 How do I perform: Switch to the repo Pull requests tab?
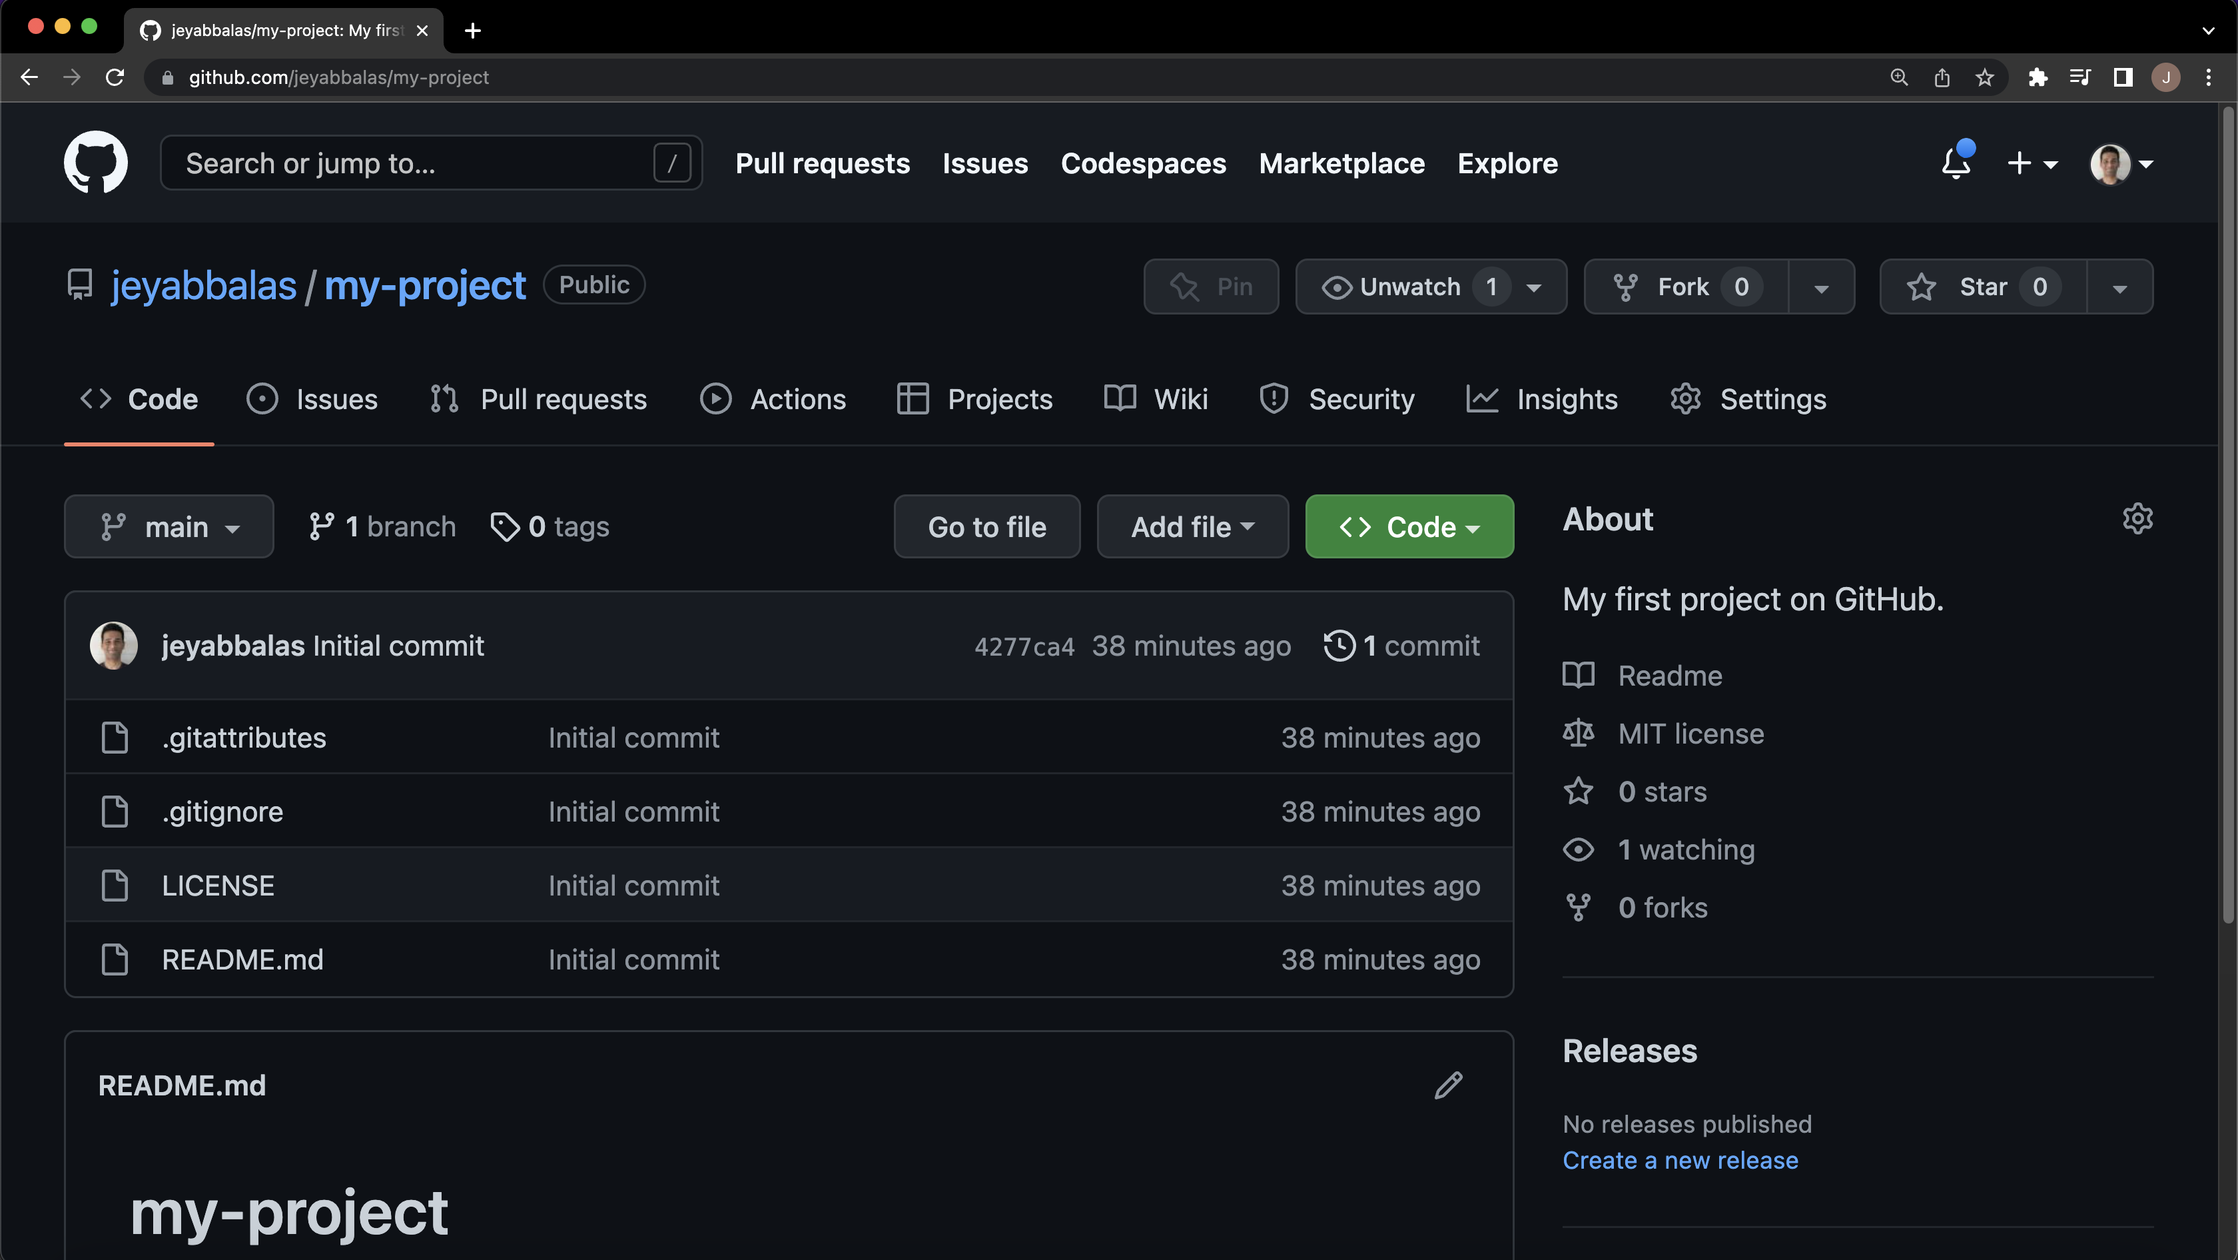coord(538,399)
